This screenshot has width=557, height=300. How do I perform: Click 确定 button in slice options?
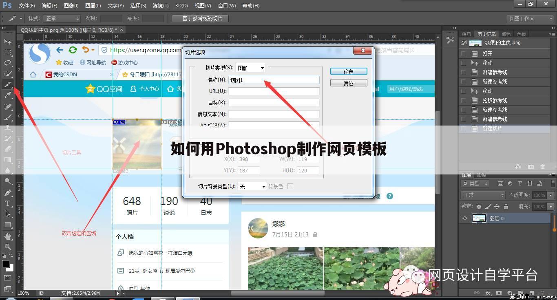coord(349,72)
